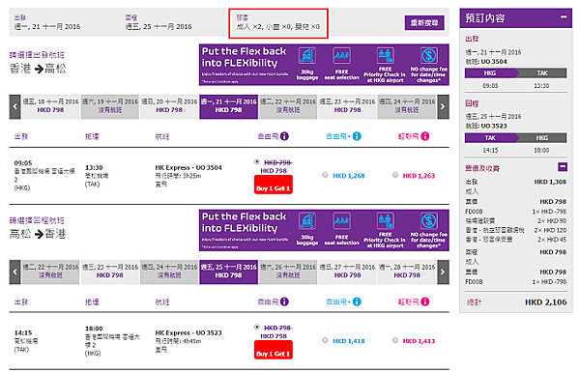Click info icon beside purple 自由飞 outbound header

coord(284,136)
